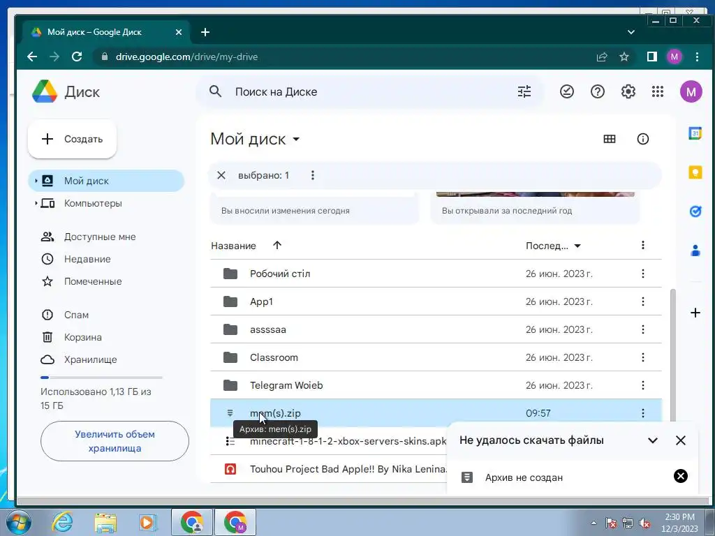Get add-ons plus icon

point(695,313)
